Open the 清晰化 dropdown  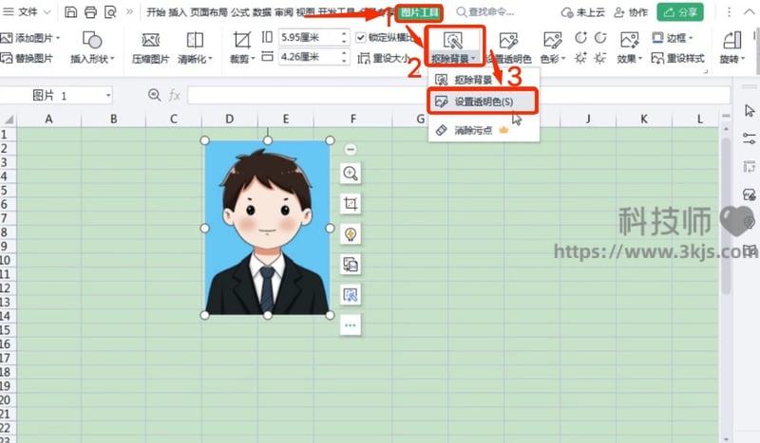click(210, 59)
